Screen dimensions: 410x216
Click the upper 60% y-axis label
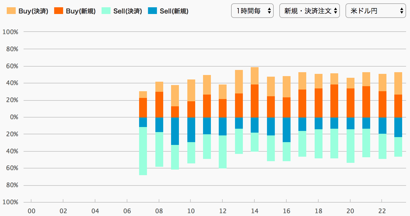point(12,66)
